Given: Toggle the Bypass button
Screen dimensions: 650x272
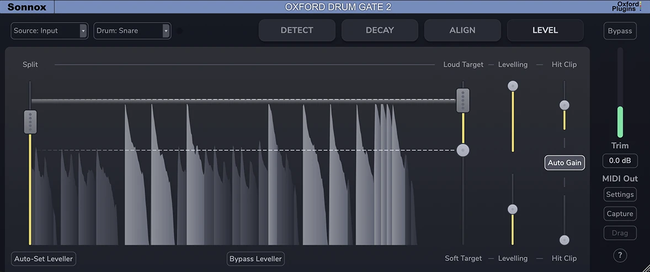Looking at the screenshot, I should pos(620,31).
